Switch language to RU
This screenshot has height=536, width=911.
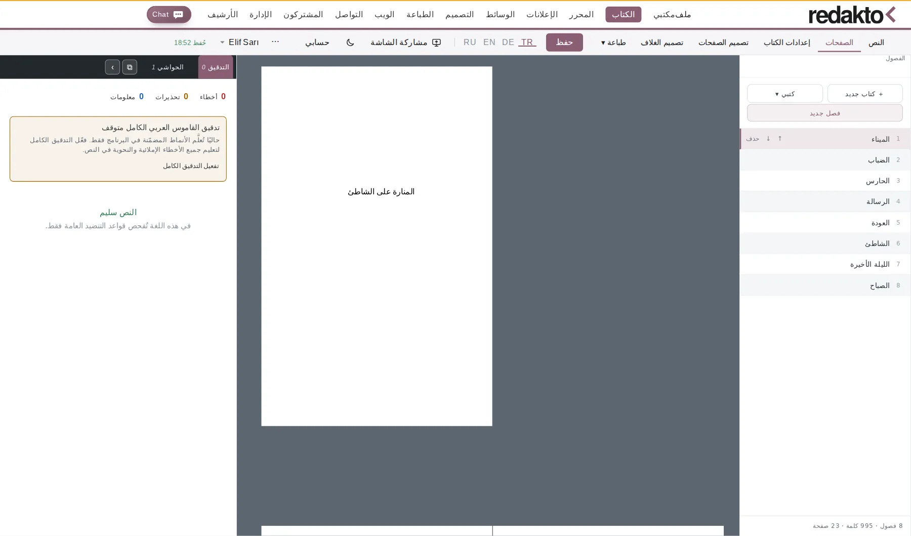coord(470,43)
